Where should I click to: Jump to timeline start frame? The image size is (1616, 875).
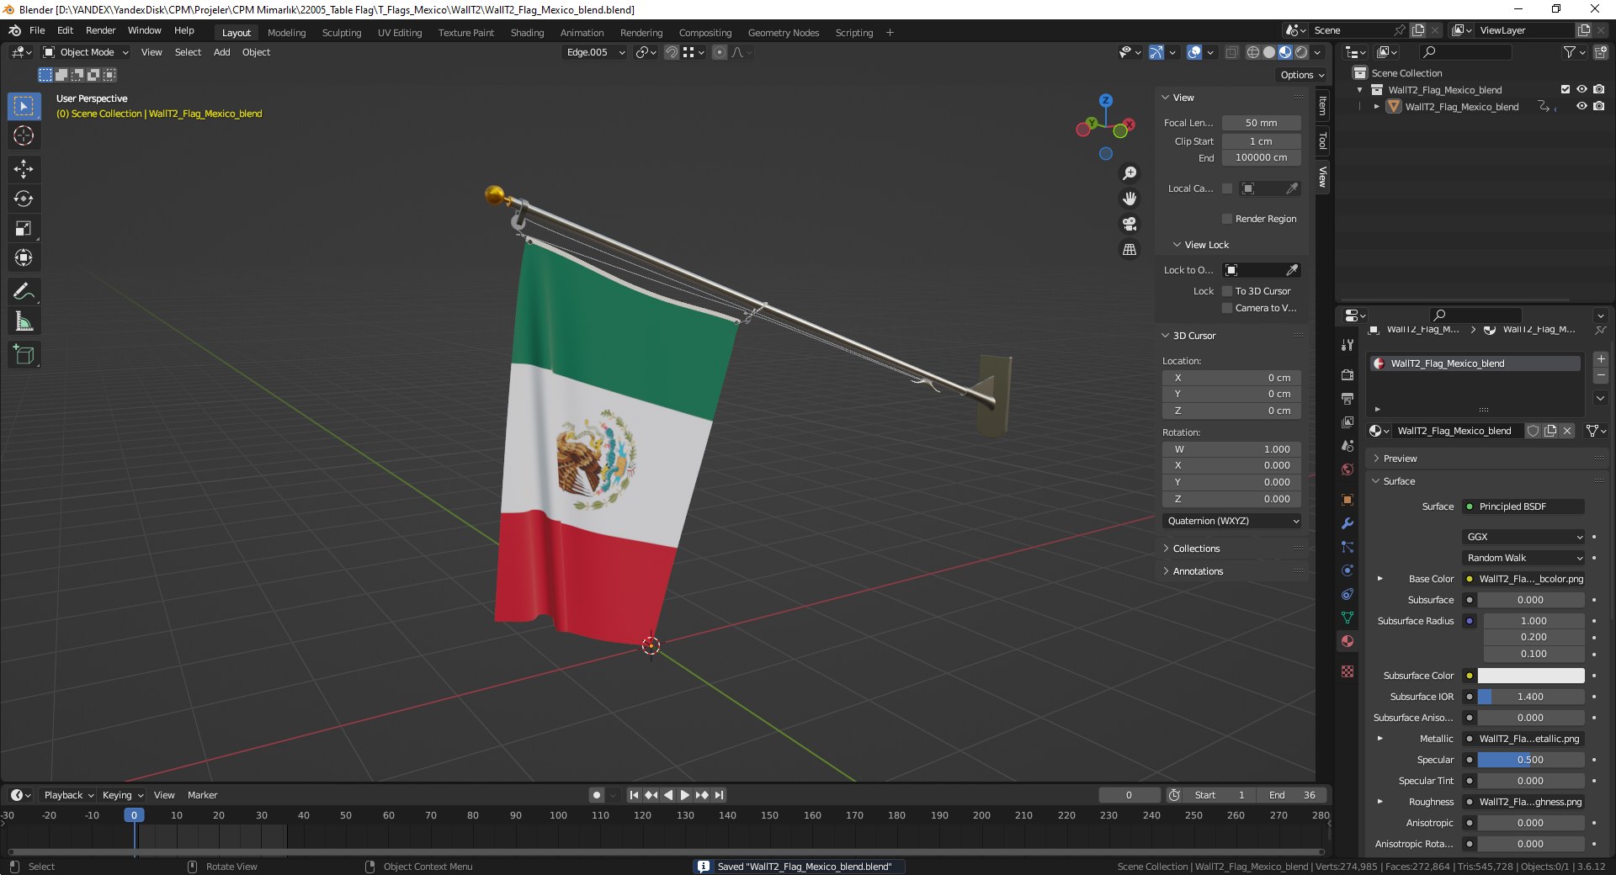[x=634, y=795]
